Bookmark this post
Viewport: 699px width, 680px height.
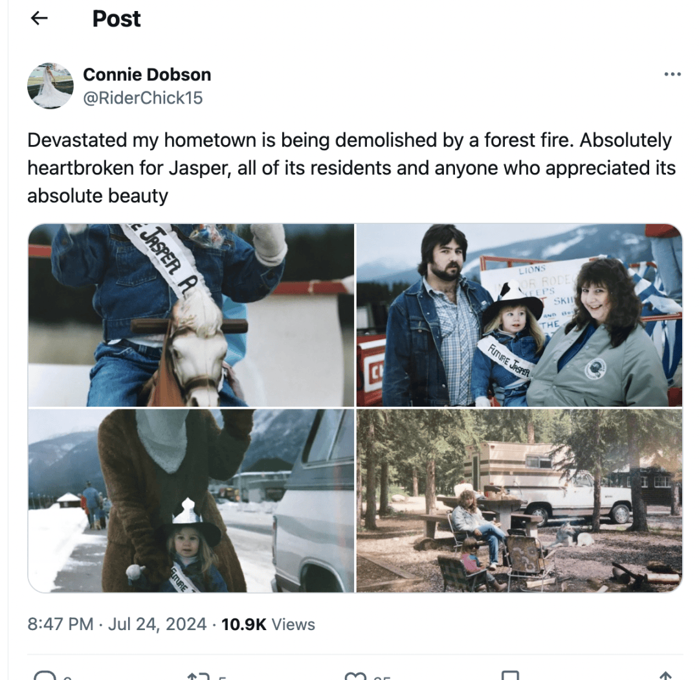point(510,675)
